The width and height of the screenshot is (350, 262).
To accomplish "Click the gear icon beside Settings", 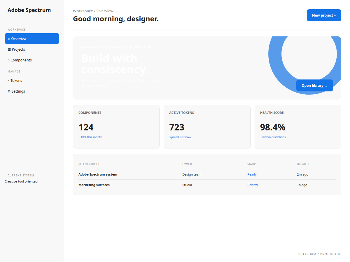I will click(x=9, y=91).
